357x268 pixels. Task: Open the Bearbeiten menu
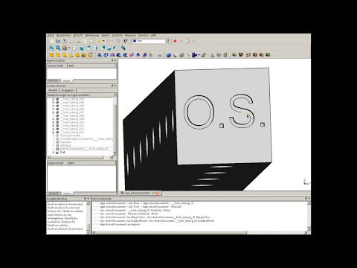click(x=64, y=36)
